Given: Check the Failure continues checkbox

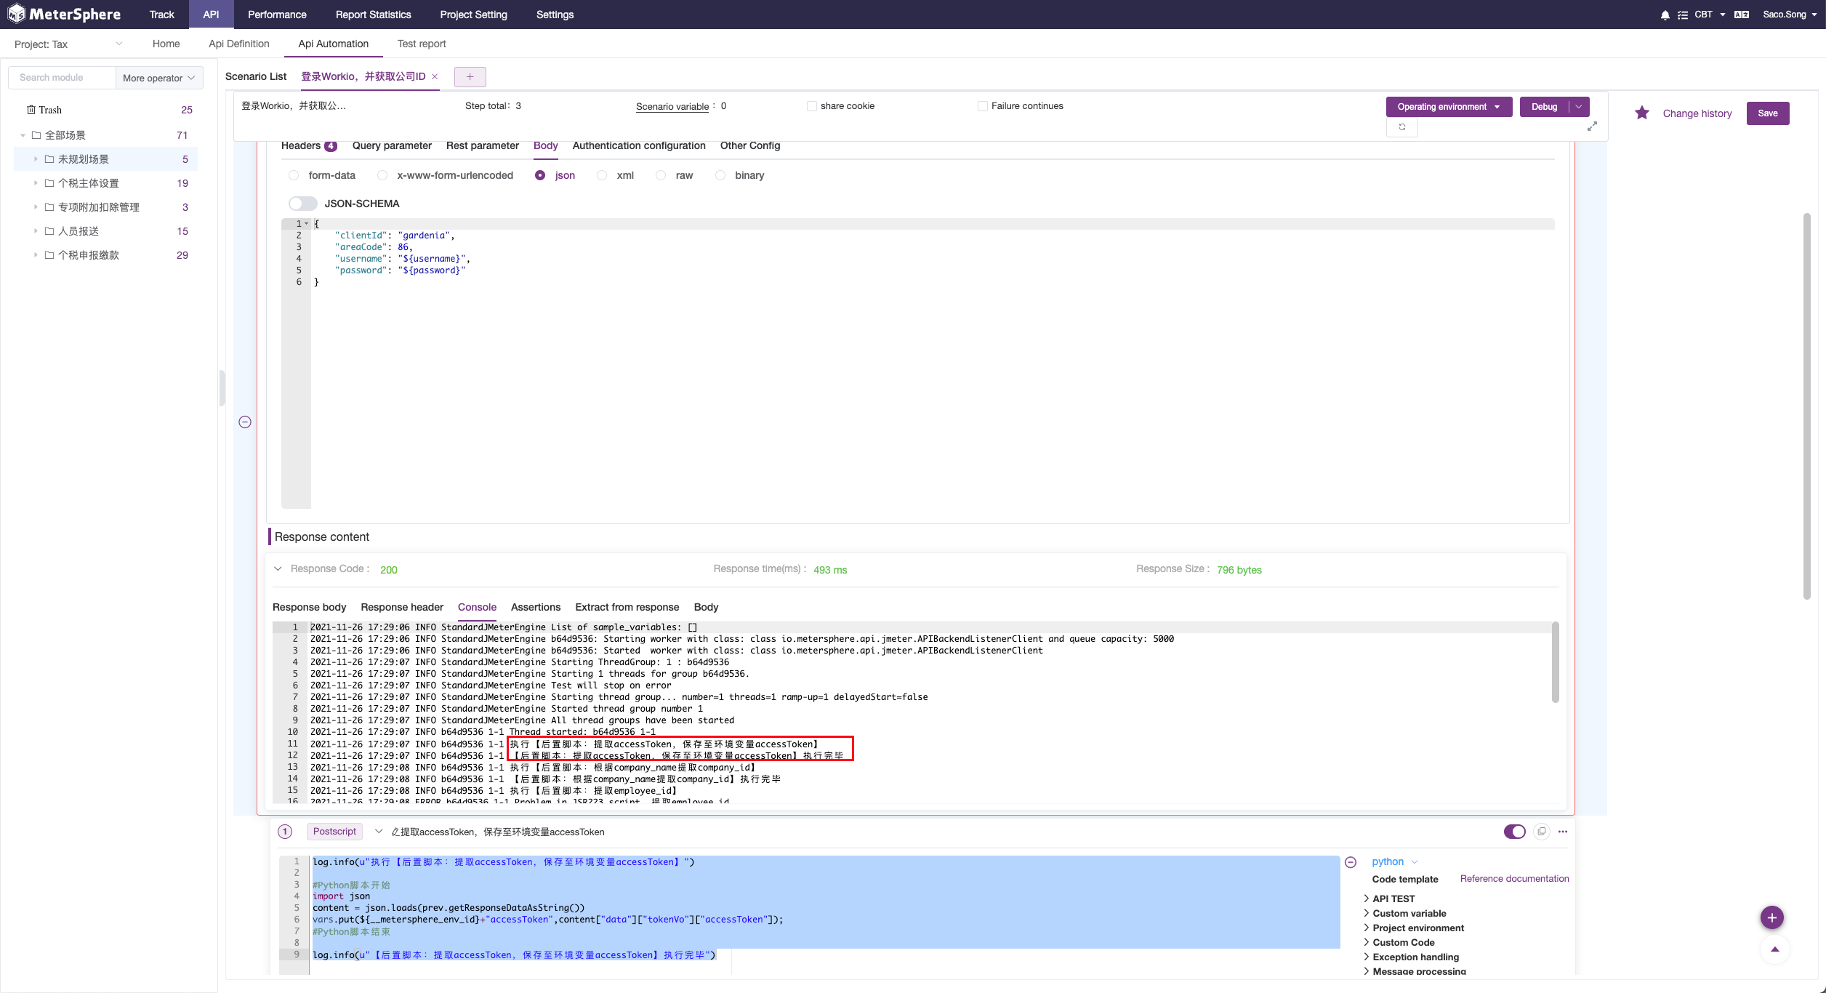Looking at the screenshot, I should pos(982,105).
